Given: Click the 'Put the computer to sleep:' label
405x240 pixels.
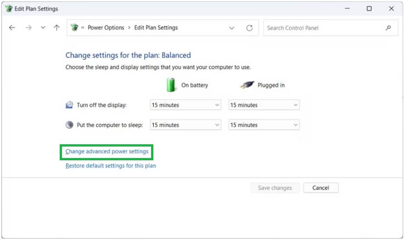Looking at the screenshot, I should tap(110, 125).
